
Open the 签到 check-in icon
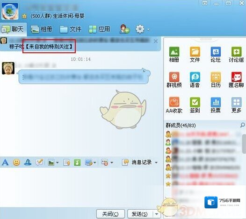click(195, 105)
